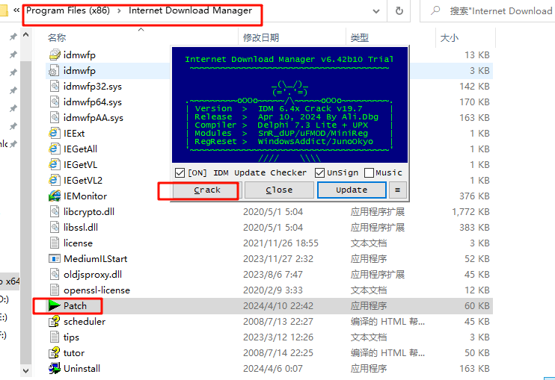Click Internet Download Manager in the path
This screenshot has height=380, width=555.
pyautogui.click(x=191, y=10)
